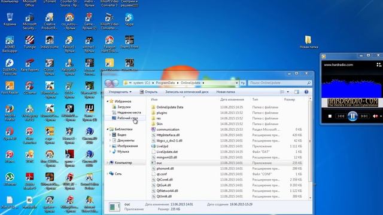Expand the Компьютер tree node
This screenshot has width=383, height=215.
click(x=108, y=162)
